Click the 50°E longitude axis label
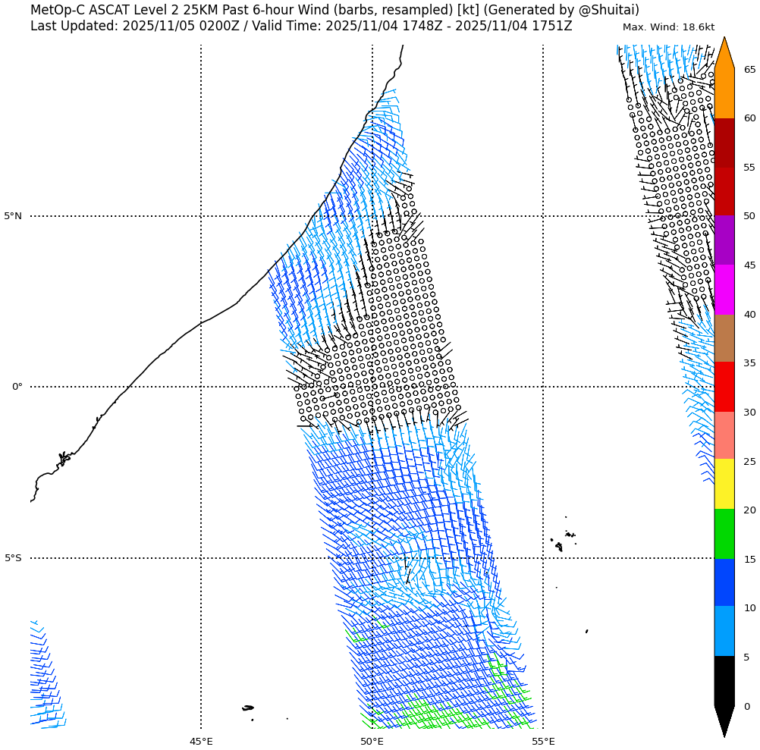This screenshot has width=760, height=750. coord(372,741)
